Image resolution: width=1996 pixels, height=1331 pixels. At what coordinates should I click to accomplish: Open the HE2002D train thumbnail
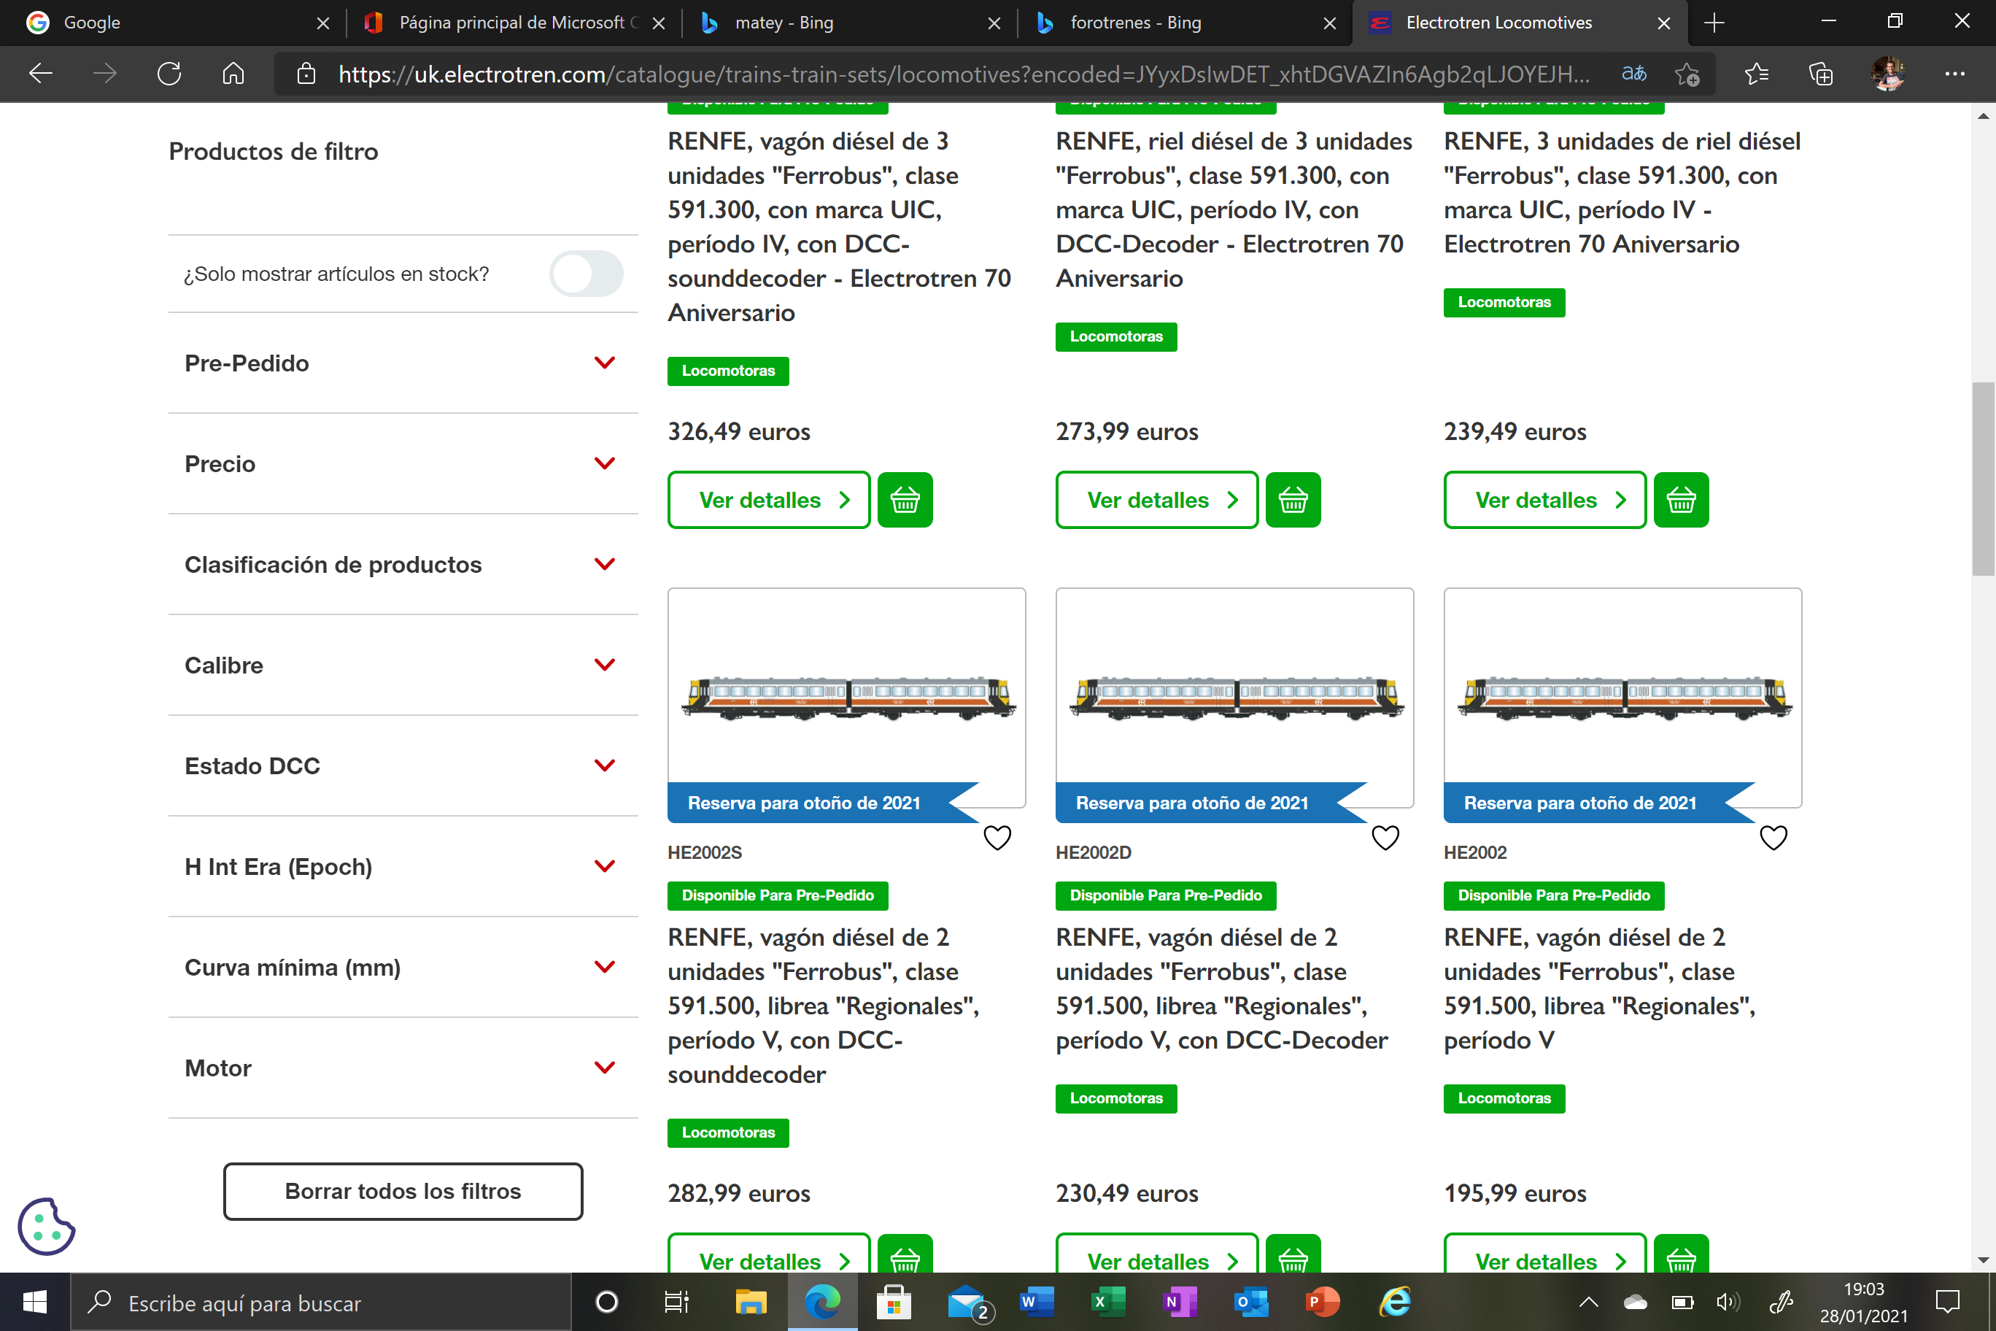[x=1234, y=698]
